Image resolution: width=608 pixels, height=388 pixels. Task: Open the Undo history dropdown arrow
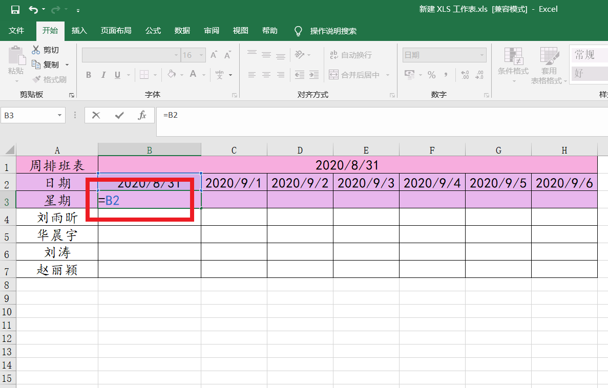tap(44, 10)
